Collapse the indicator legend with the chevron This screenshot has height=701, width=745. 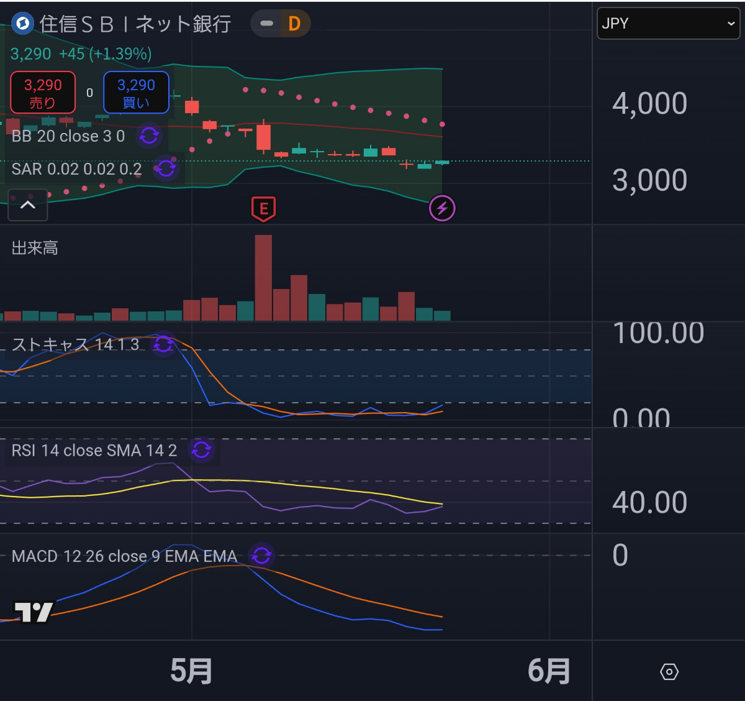[x=28, y=204]
